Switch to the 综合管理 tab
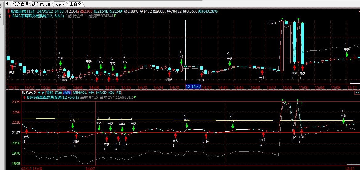 click(x=20, y=4)
